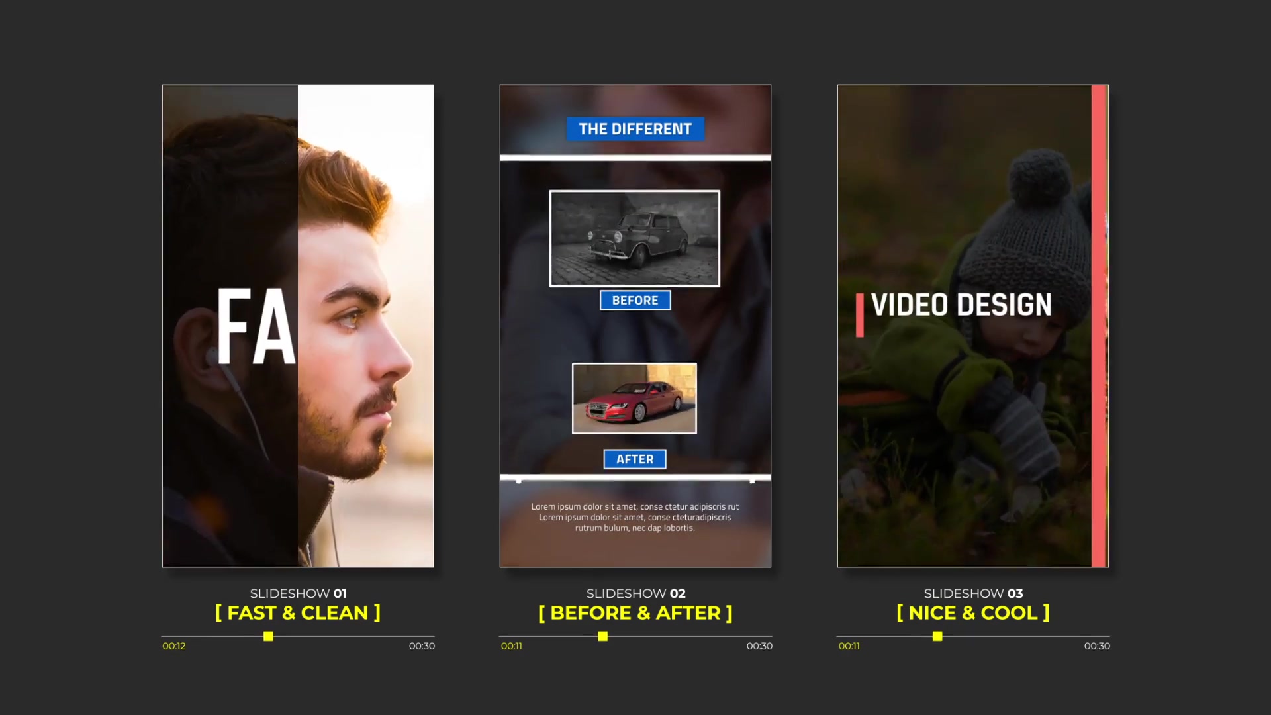Click the Slideshow 01 progress marker
The height and width of the screenshot is (715, 1271).
click(268, 636)
